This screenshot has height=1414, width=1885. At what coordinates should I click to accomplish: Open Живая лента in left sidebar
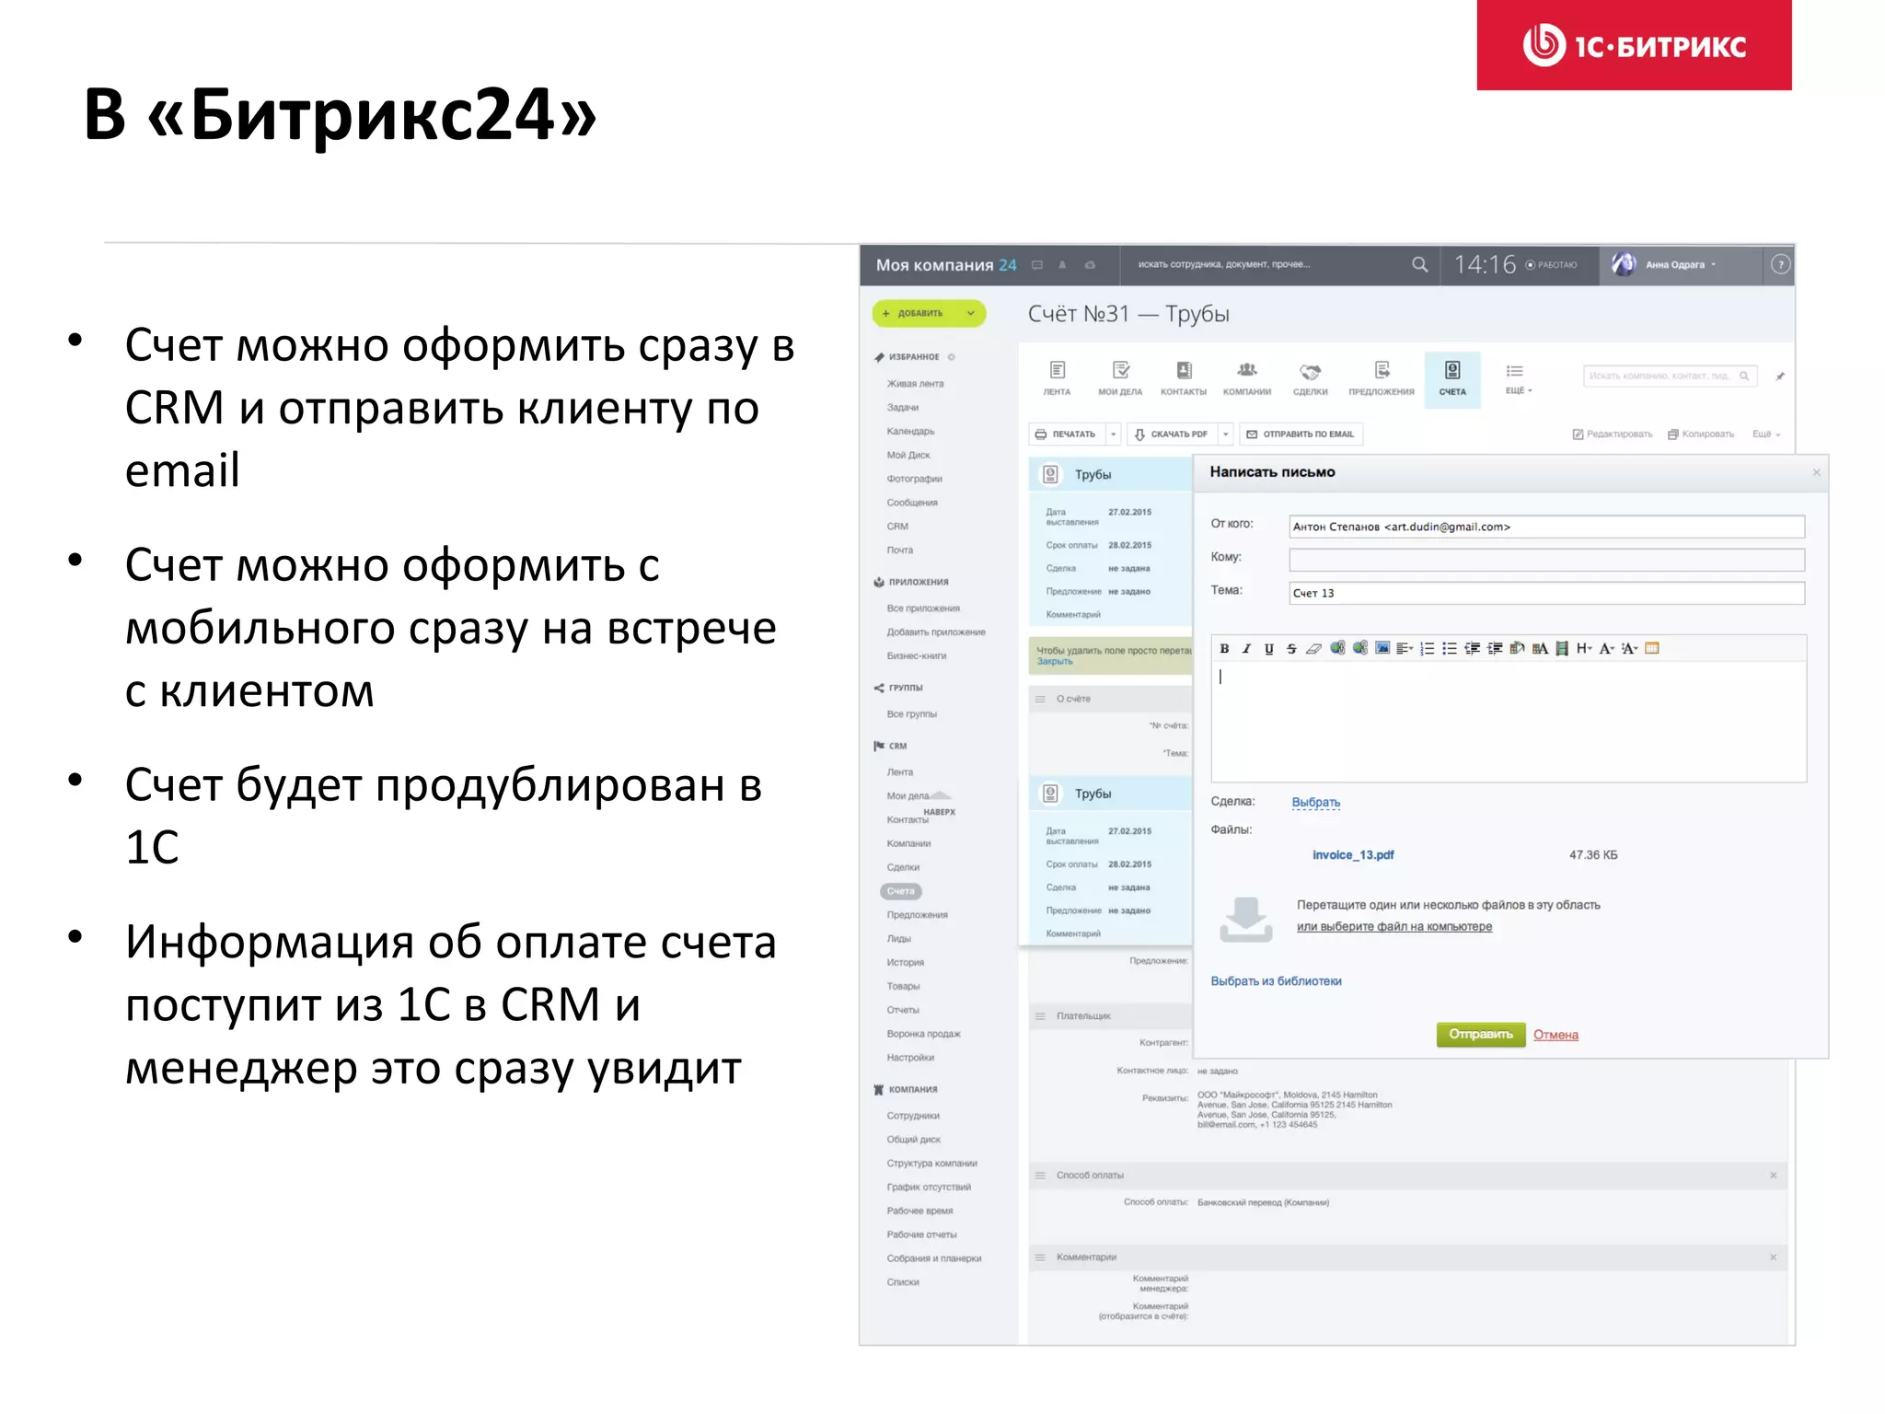(x=915, y=384)
